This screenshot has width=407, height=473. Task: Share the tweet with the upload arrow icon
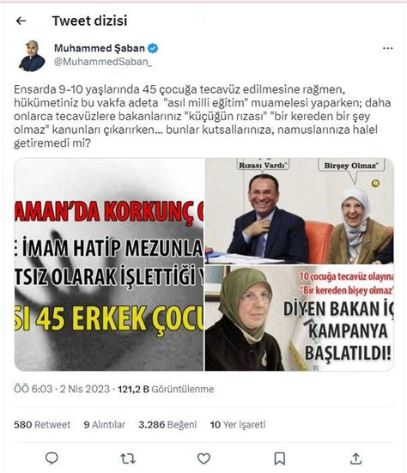pyautogui.click(x=355, y=458)
